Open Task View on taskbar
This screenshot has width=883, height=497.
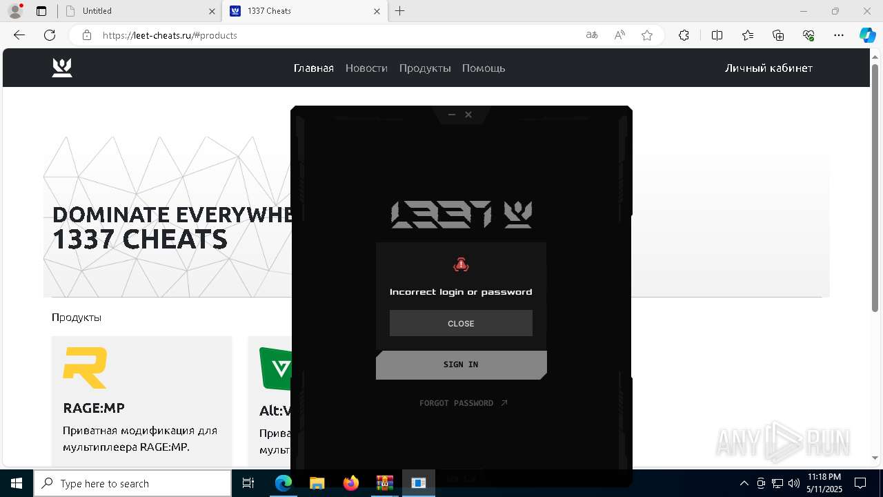click(248, 483)
